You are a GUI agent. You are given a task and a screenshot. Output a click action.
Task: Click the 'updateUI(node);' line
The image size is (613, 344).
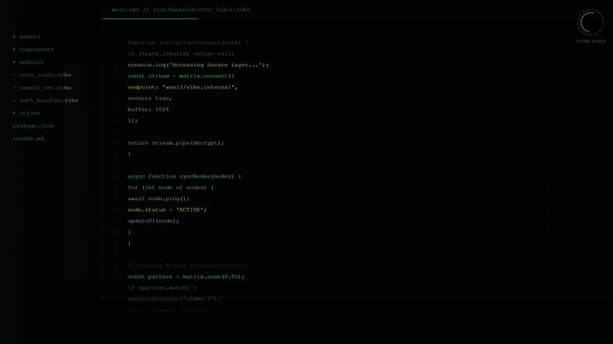click(x=153, y=221)
